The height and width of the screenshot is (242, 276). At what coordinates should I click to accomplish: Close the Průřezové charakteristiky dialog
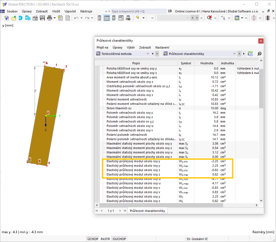tap(261, 41)
